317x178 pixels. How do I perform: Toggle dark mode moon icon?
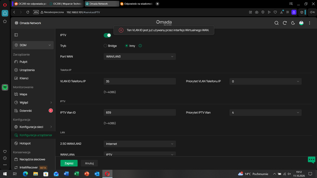tap(293, 23)
